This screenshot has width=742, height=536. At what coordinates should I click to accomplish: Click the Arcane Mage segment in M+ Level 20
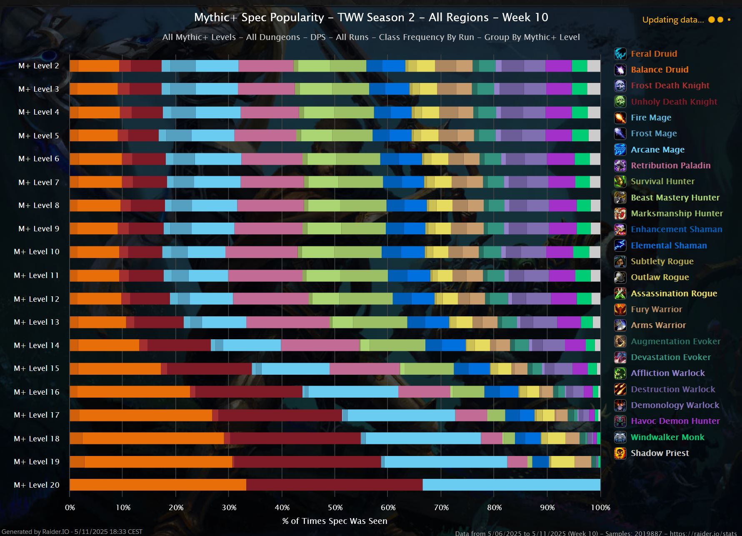(511, 485)
